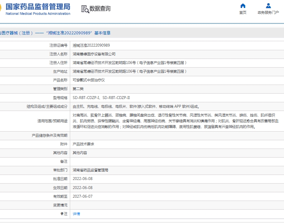Image resolution: width=284 pixels, height=223 pixels.
Task: Click the 第二类 management category value
Action: click(x=78, y=89)
